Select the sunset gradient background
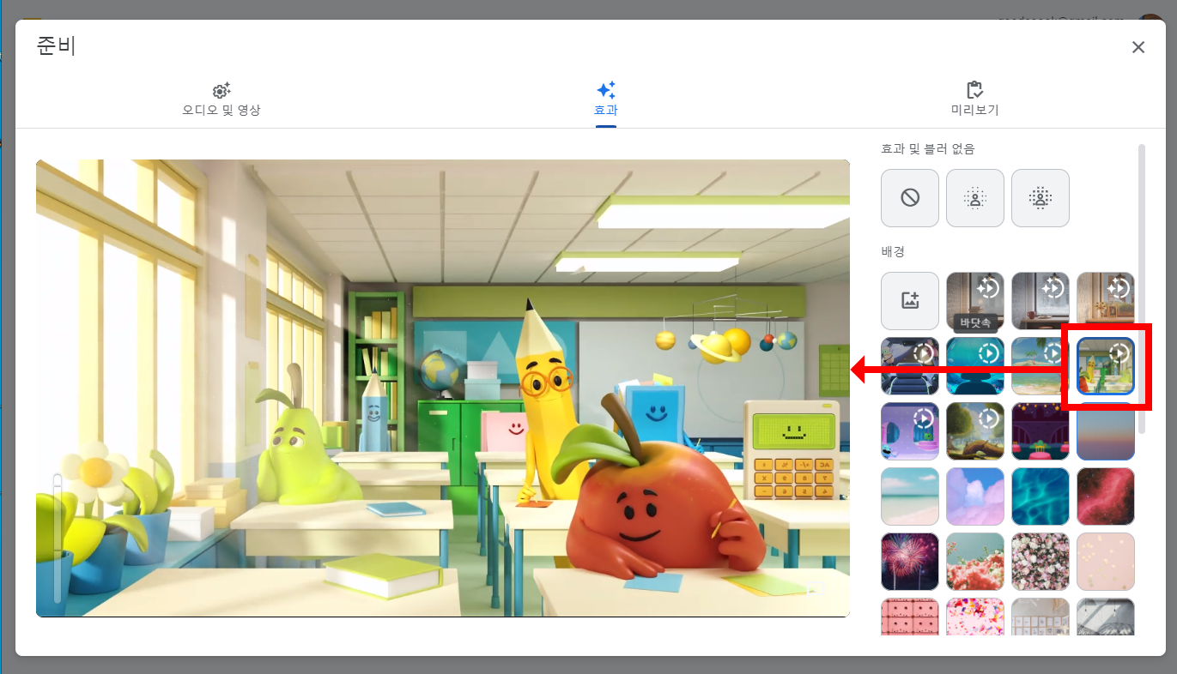Image resolution: width=1177 pixels, height=674 pixels. [x=1105, y=431]
